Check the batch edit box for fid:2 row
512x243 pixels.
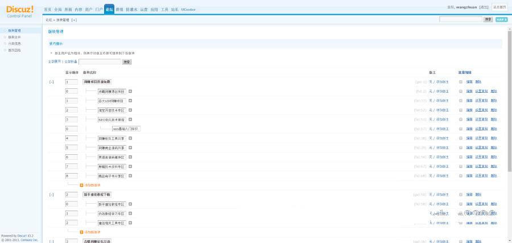tap(461, 91)
